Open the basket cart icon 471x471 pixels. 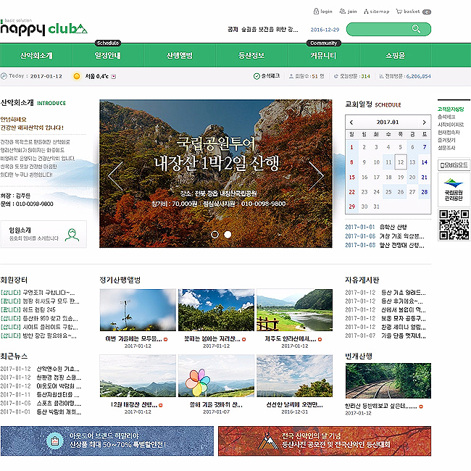point(399,12)
